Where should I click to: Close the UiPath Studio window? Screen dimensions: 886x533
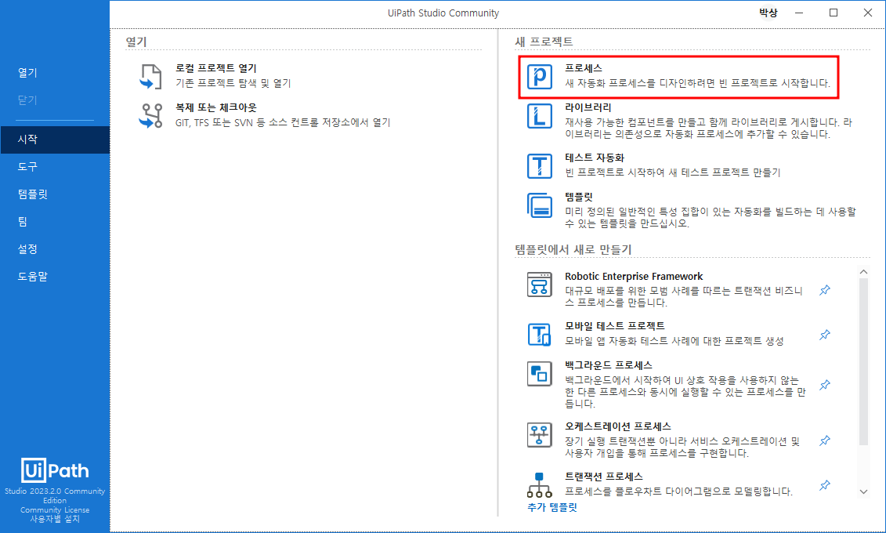coord(868,13)
